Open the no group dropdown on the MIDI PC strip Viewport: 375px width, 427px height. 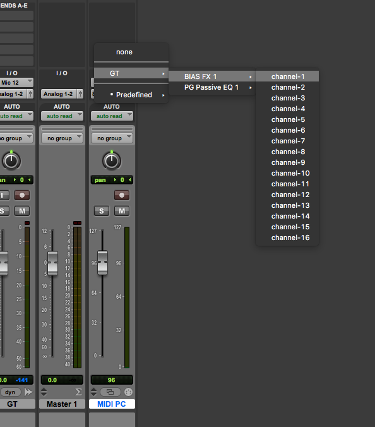(x=112, y=138)
